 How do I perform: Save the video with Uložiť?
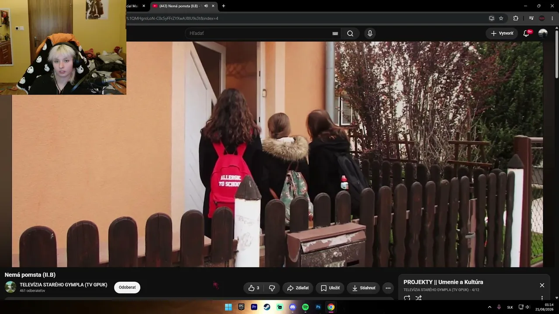(330, 288)
